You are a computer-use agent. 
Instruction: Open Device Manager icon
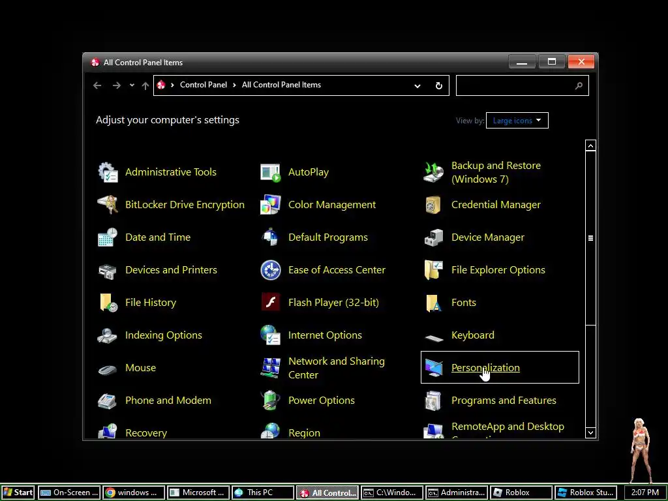[x=434, y=237]
